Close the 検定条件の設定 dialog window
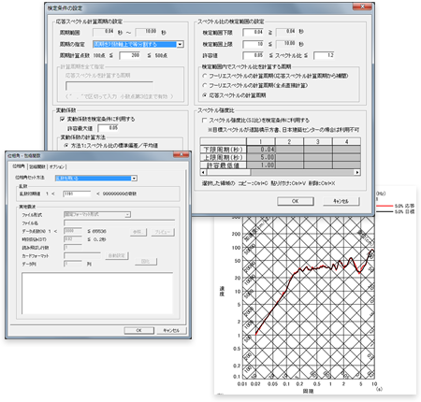Screen dimensions: 421x402 pyautogui.click(x=362, y=7)
